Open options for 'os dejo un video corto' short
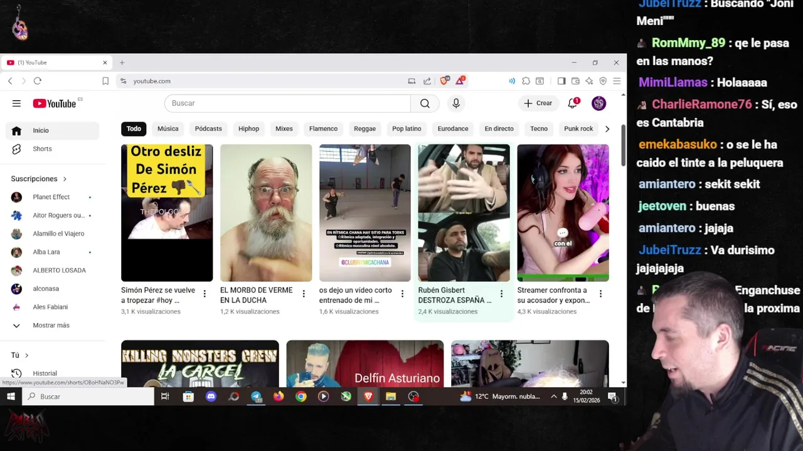Image resolution: width=803 pixels, height=451 pixels. tap(402, 294)
